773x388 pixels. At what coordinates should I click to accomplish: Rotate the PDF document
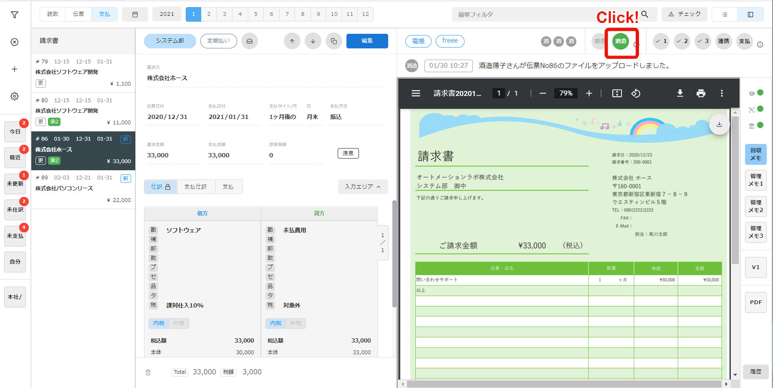[636, 93]
